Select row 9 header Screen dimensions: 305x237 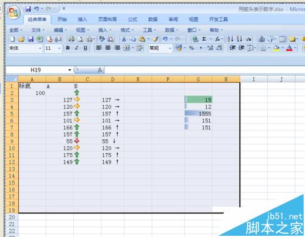click(12, 141)
